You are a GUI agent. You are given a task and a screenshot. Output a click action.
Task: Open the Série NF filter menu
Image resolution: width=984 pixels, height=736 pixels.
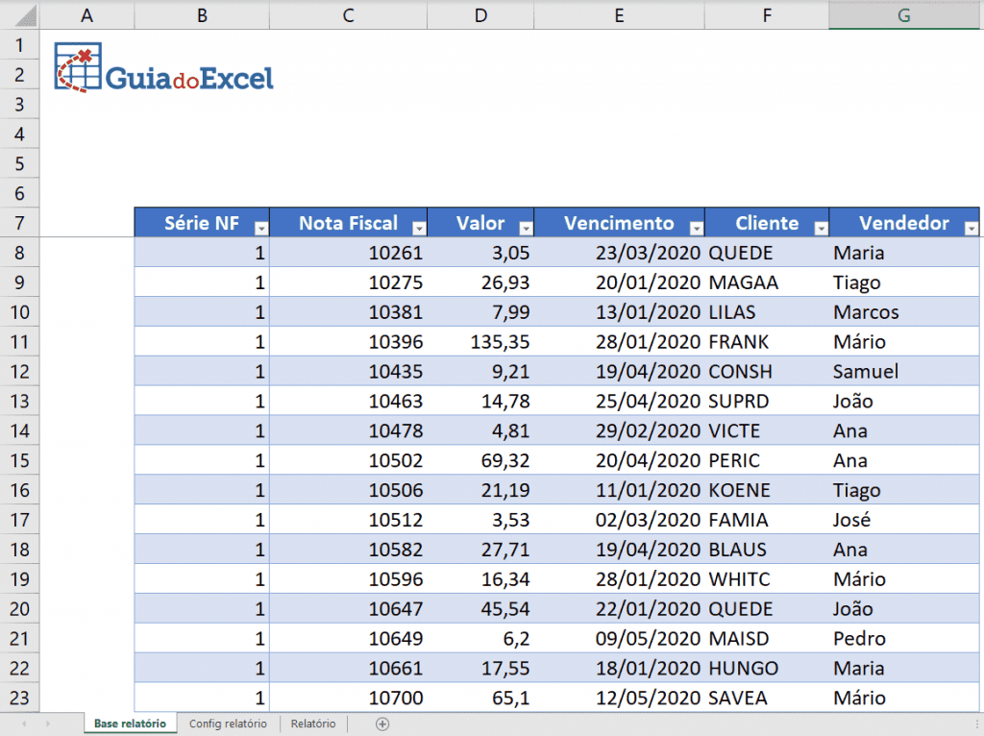coord(260,228)
